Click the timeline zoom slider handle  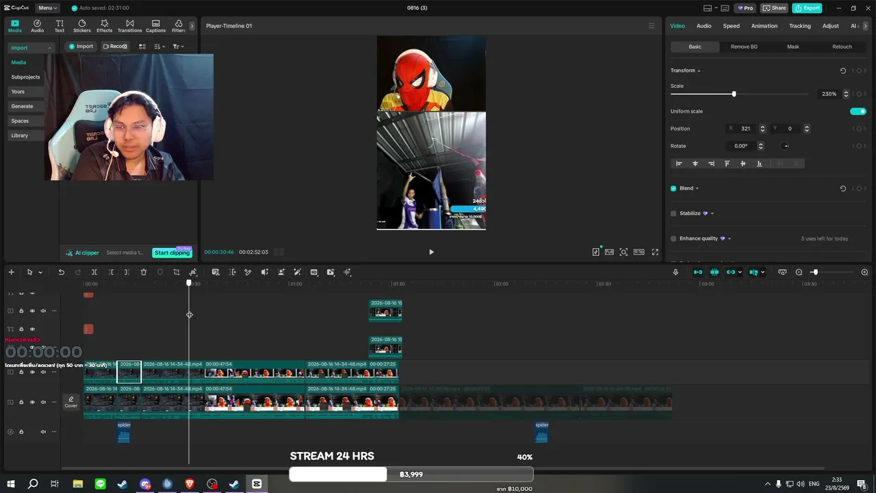click(x=814, y=273)
